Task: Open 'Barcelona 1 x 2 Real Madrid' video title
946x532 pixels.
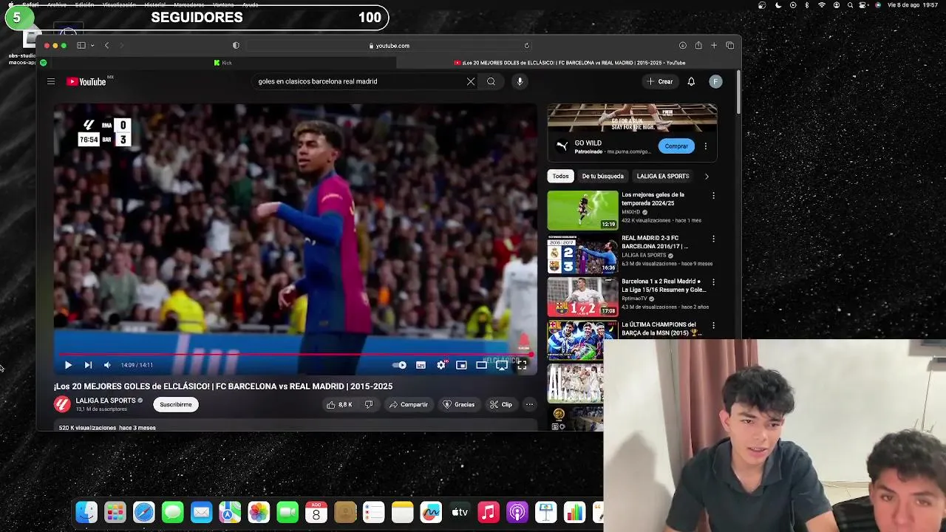Action: (664, 285)
